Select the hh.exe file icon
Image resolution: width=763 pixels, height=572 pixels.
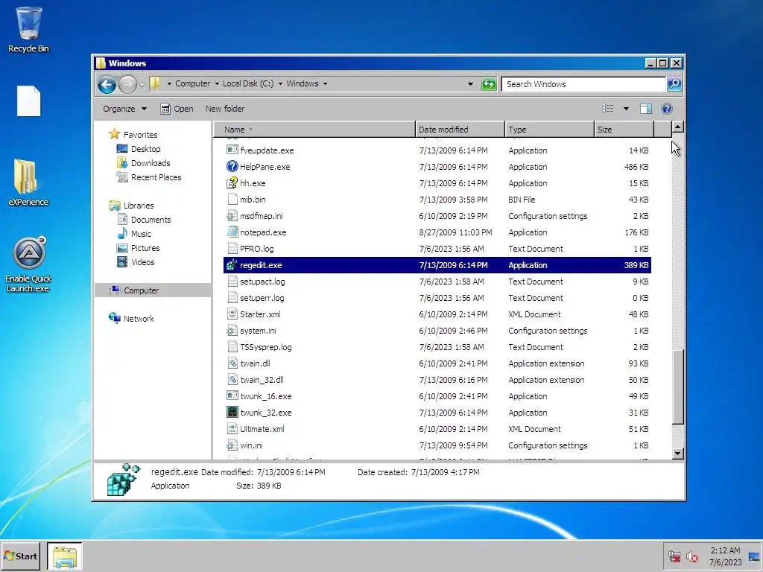[x=232, y=183]
